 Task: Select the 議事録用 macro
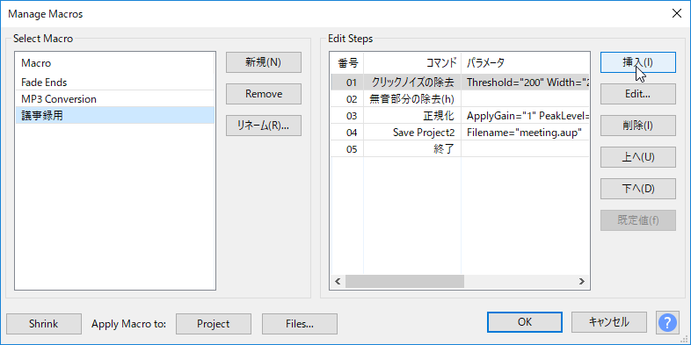pyautogui.click(x=115, y=115)
